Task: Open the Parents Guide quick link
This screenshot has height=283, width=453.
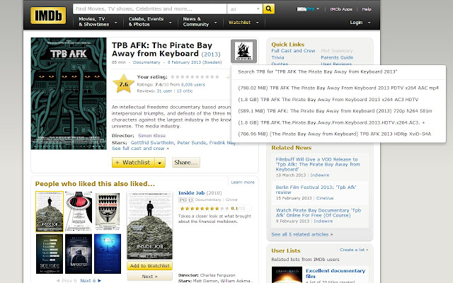Action: pyautogui.click(x=337, y=57)
